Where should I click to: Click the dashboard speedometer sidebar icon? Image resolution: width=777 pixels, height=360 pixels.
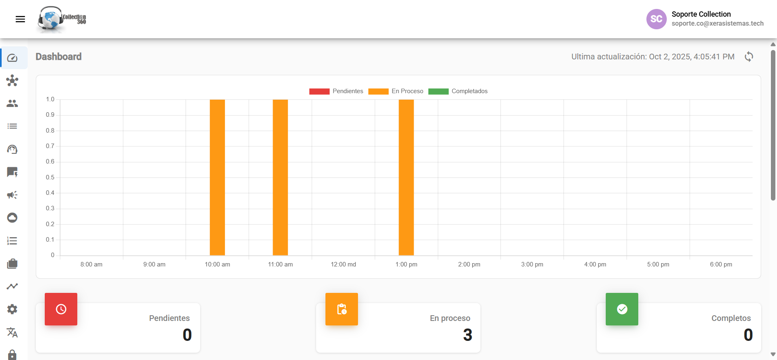12,58
